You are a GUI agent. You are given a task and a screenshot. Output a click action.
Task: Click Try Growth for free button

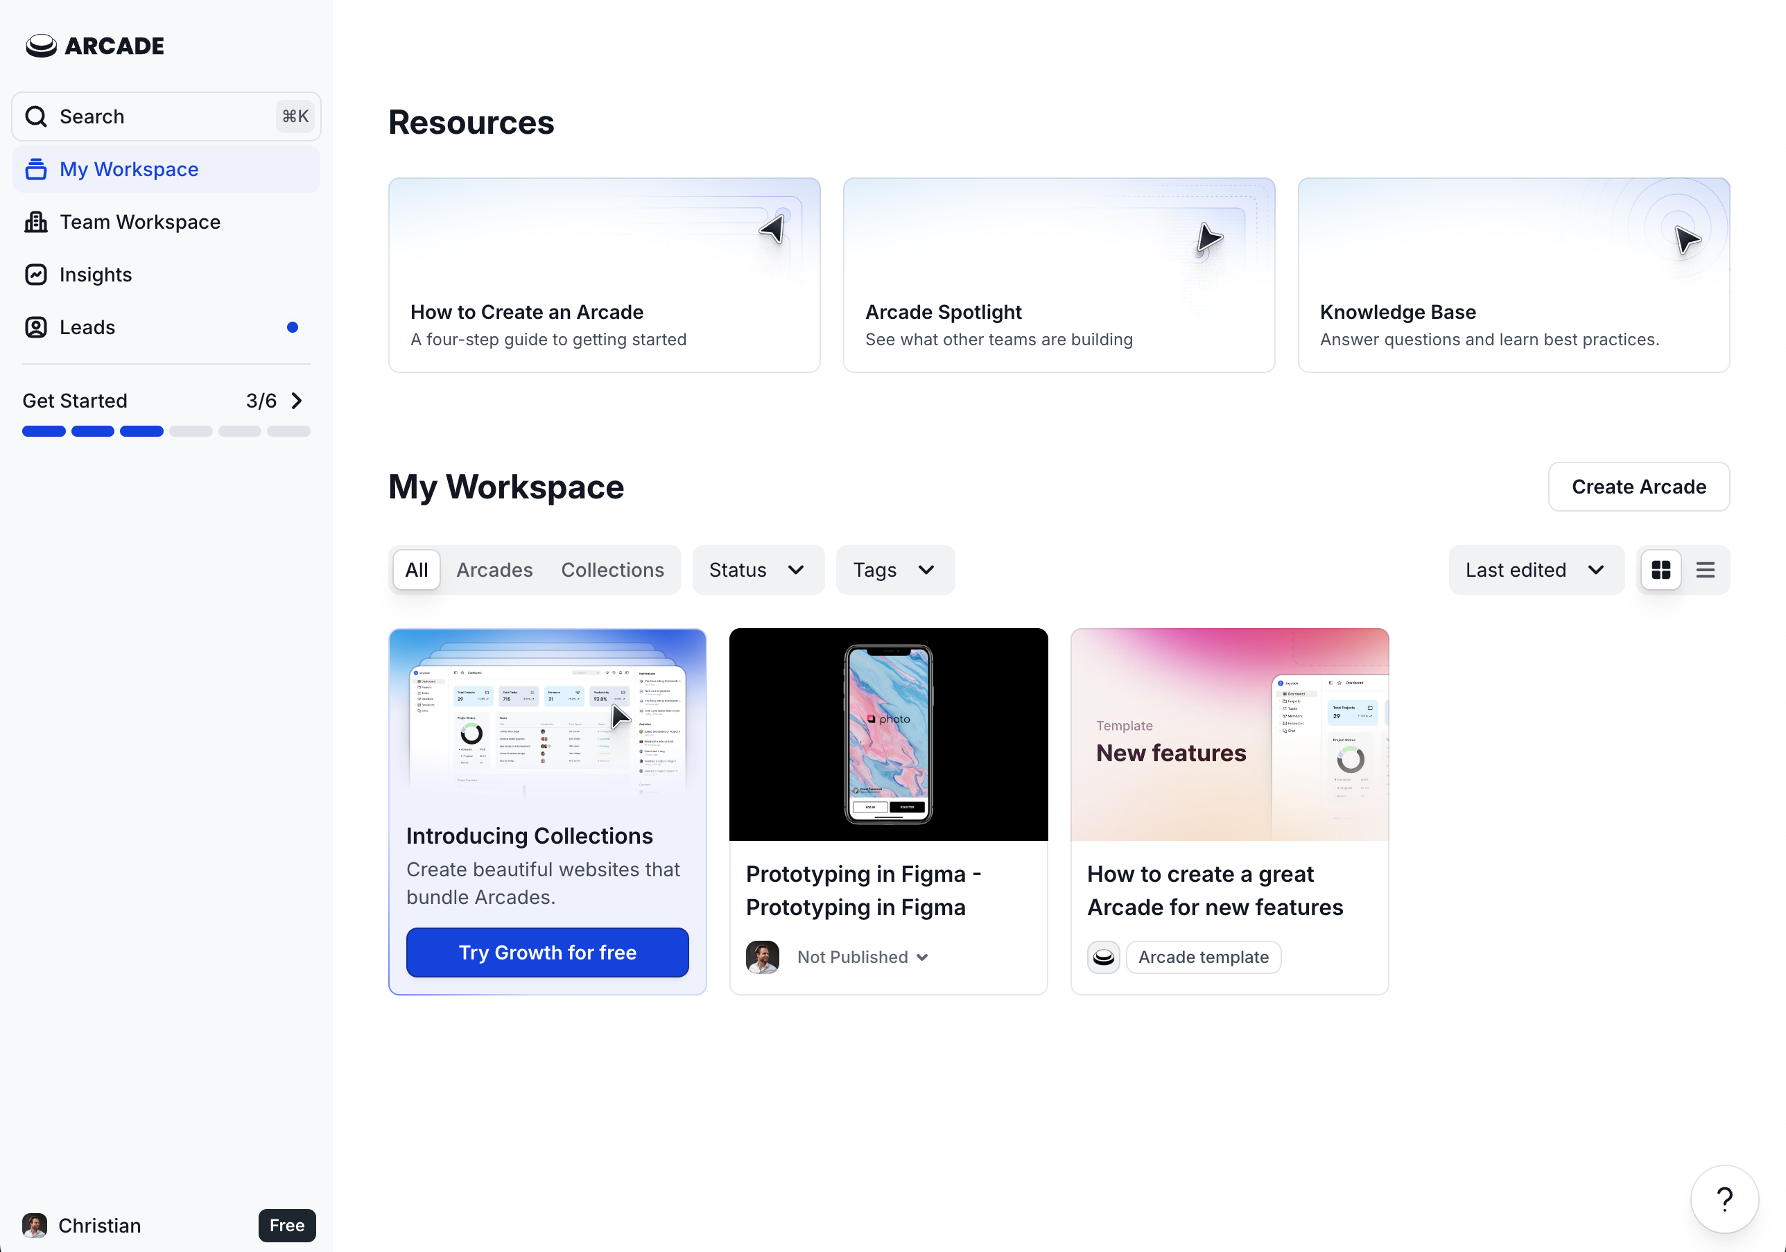(x=547, y=951)
